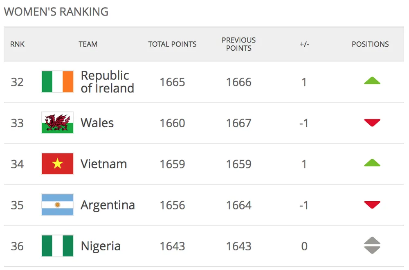This screenshot has width=409, height=270.
Task: Sort by TOTAL POINTS column header
Action: (x=172, y=44)
